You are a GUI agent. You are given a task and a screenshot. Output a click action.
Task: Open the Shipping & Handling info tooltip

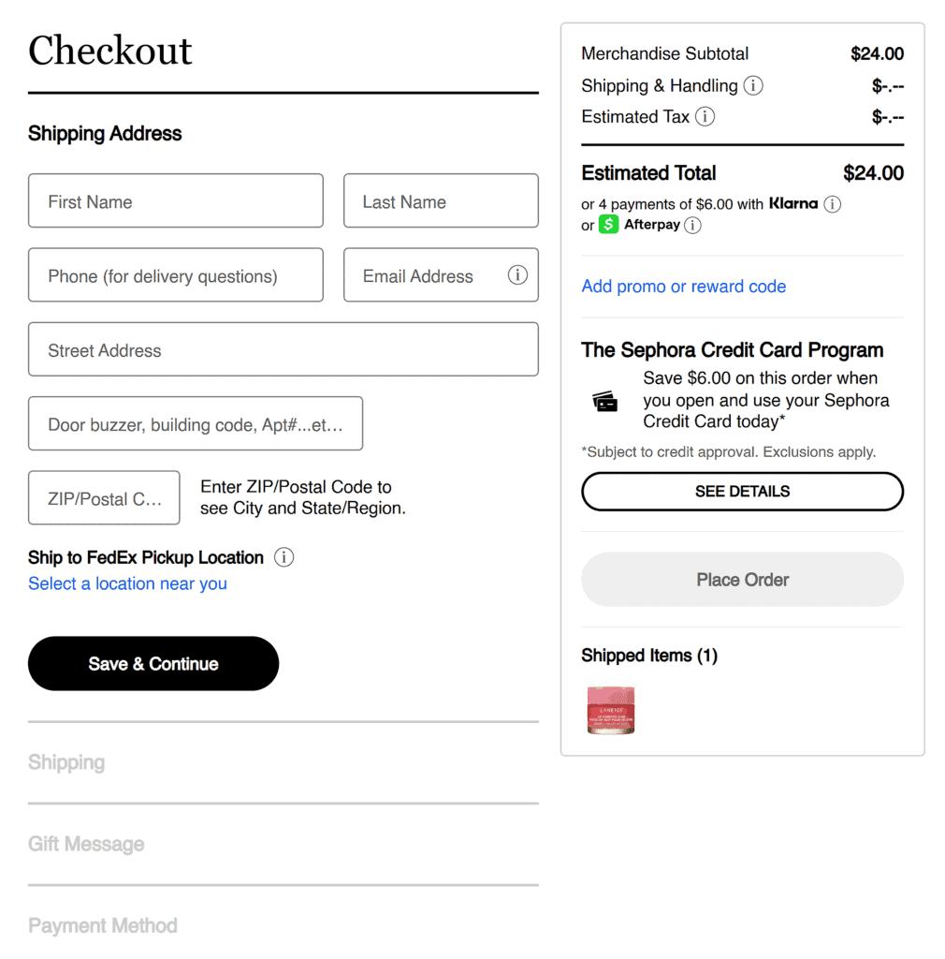tap(755, 85)
